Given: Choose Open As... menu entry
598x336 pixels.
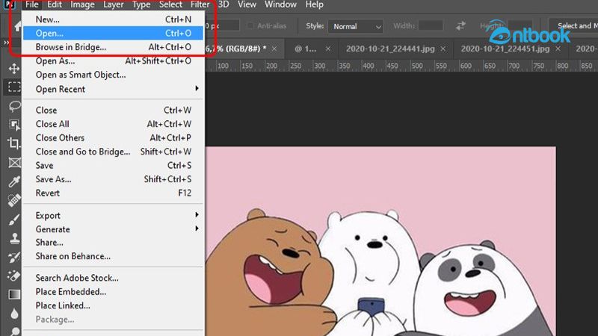Looking at the screenshot, I should (x=114, y=61).
